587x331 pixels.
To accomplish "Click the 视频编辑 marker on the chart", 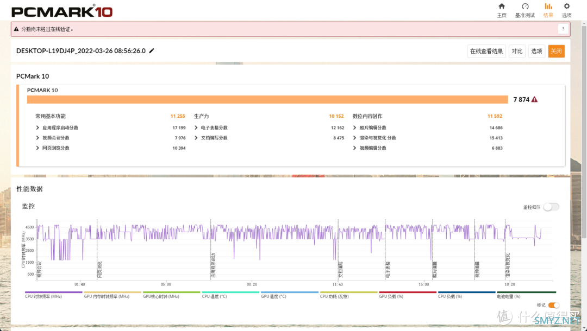I will point(477,269).
